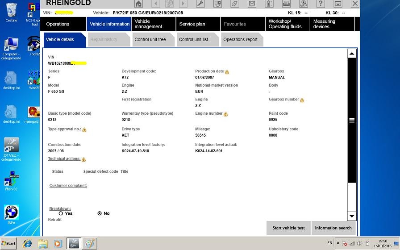This screenshot has height=250, width=400.
Task: Open the question mark help icon
Action: click(x=321, y=4)
